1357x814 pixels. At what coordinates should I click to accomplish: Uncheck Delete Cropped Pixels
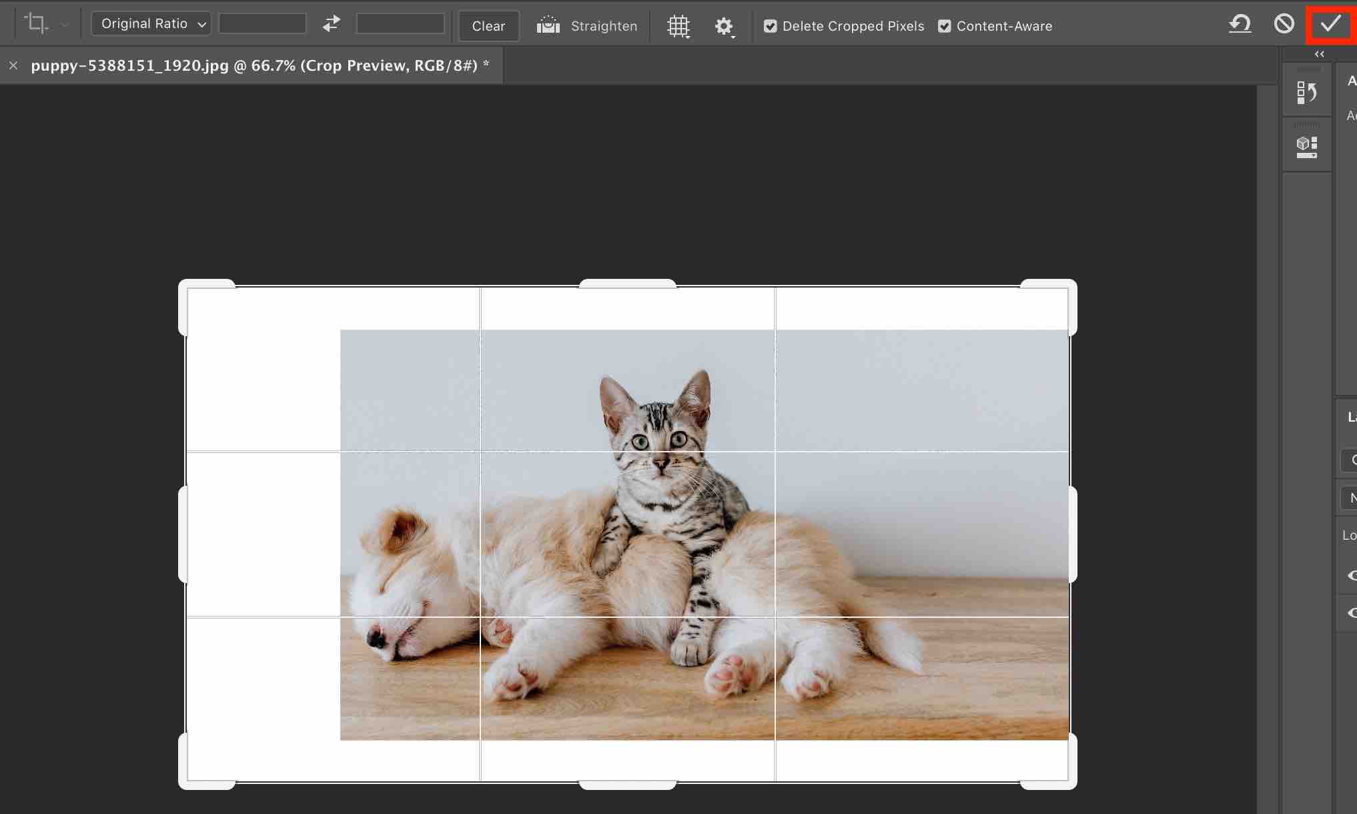(x=770, y=26)
